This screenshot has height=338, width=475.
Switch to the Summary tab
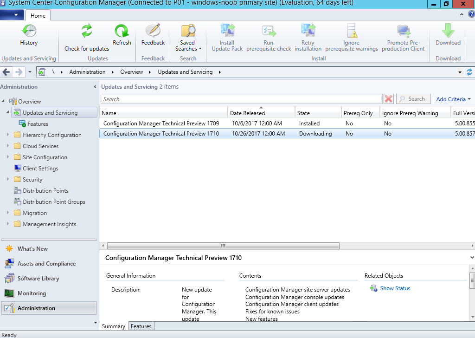coord(114,326)
